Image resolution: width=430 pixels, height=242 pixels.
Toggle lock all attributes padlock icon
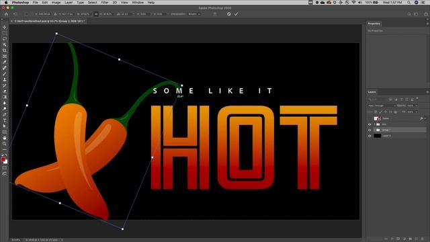click(396, 112)
